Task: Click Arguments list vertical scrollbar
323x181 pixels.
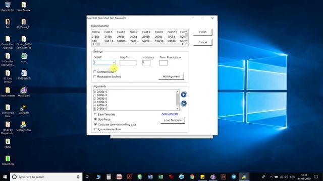Action: [x=177, y=99]
